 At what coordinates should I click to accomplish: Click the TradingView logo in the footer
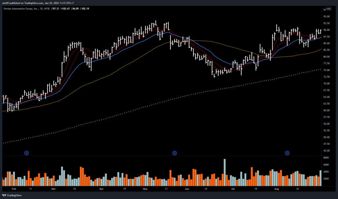11,195
